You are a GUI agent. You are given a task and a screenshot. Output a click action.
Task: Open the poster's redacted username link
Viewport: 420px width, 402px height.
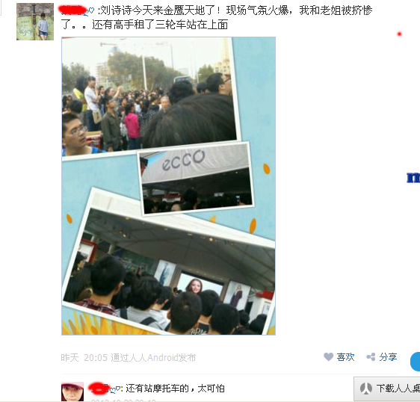click(72, 10)
